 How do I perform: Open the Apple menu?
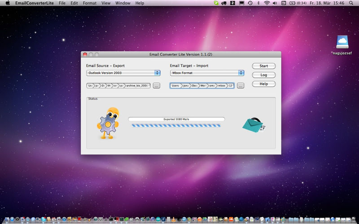pyautogui.click(x=8, y=3)
